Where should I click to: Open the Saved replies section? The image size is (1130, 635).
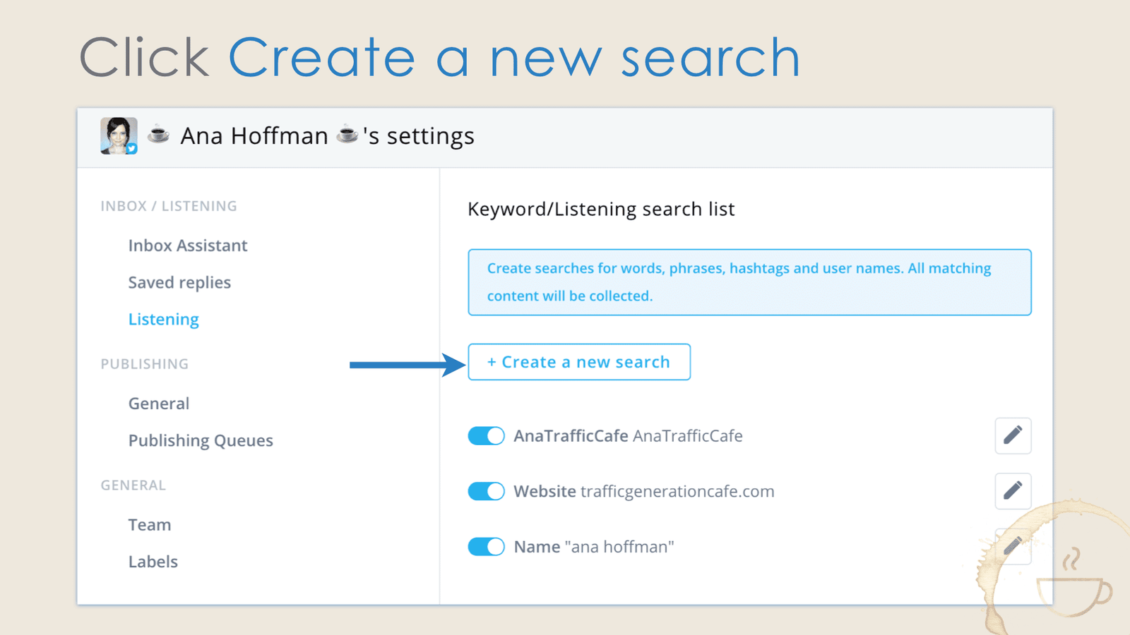pyautogui.click(x=179, y=282)
